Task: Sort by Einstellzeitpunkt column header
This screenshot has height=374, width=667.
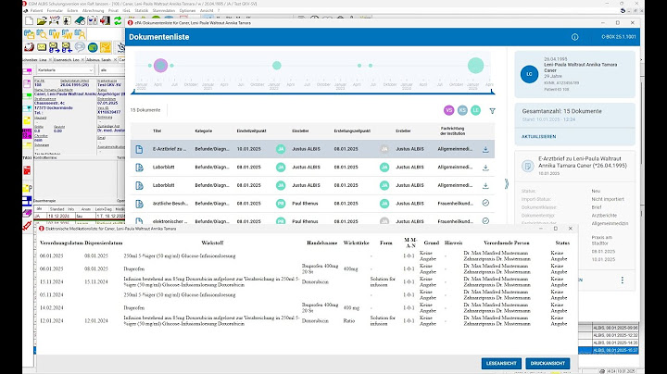Action: 251,131
